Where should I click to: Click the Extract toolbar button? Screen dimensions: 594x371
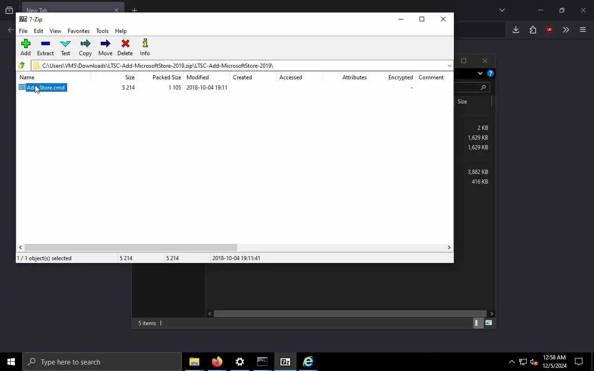[45, 47]
